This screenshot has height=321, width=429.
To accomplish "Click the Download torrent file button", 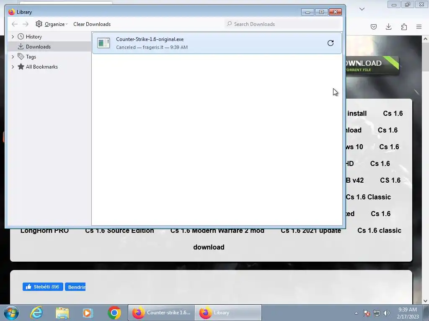I will (372, 66).
